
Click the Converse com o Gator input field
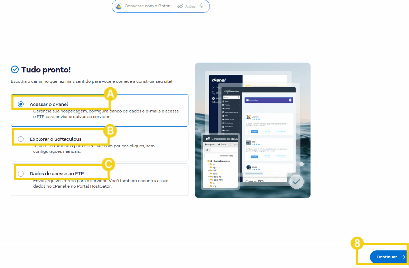pyautogui.click(x=148, y=6)
